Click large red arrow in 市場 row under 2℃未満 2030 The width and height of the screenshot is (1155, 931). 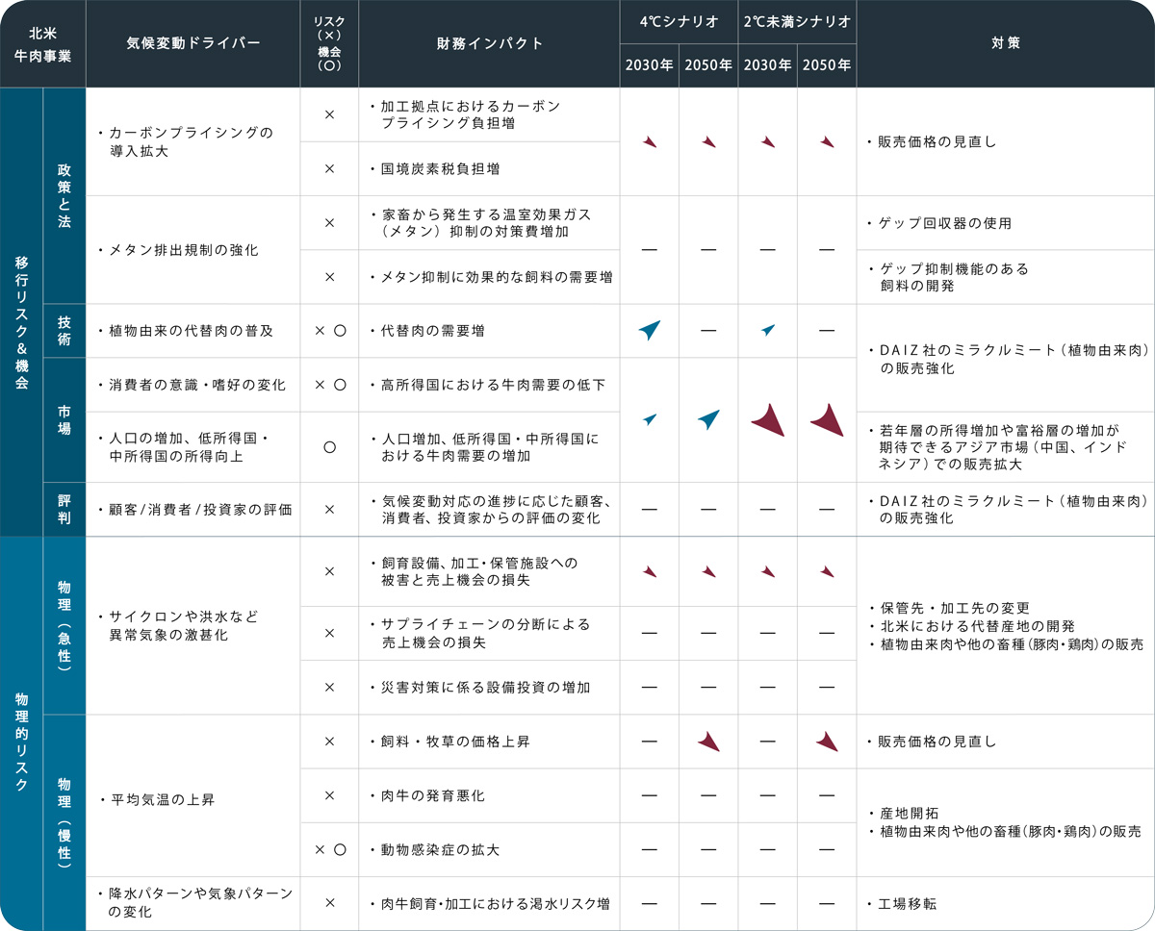tap(767, 420)
